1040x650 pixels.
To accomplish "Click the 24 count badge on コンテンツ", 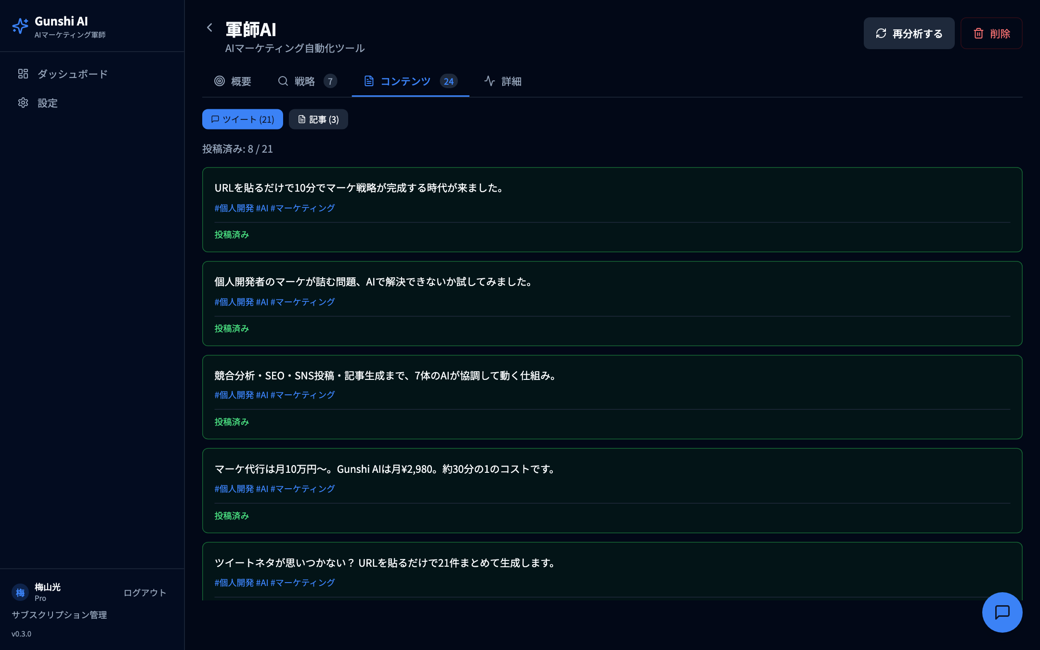I will point(449,81).
